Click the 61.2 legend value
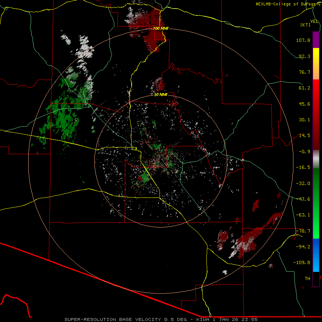 pyautogui.click(x=304, y=88)
